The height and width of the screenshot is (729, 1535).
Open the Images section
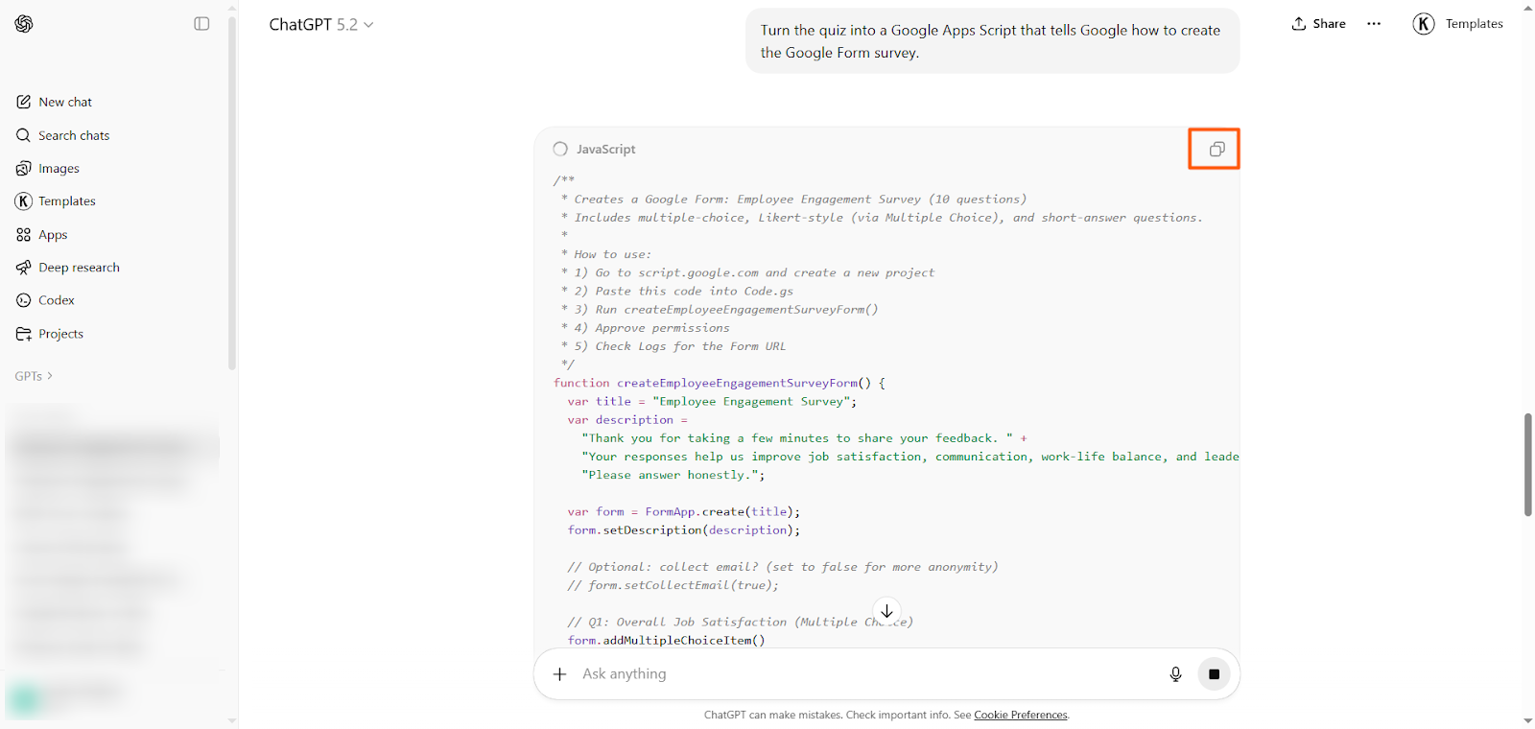point(59,169)
